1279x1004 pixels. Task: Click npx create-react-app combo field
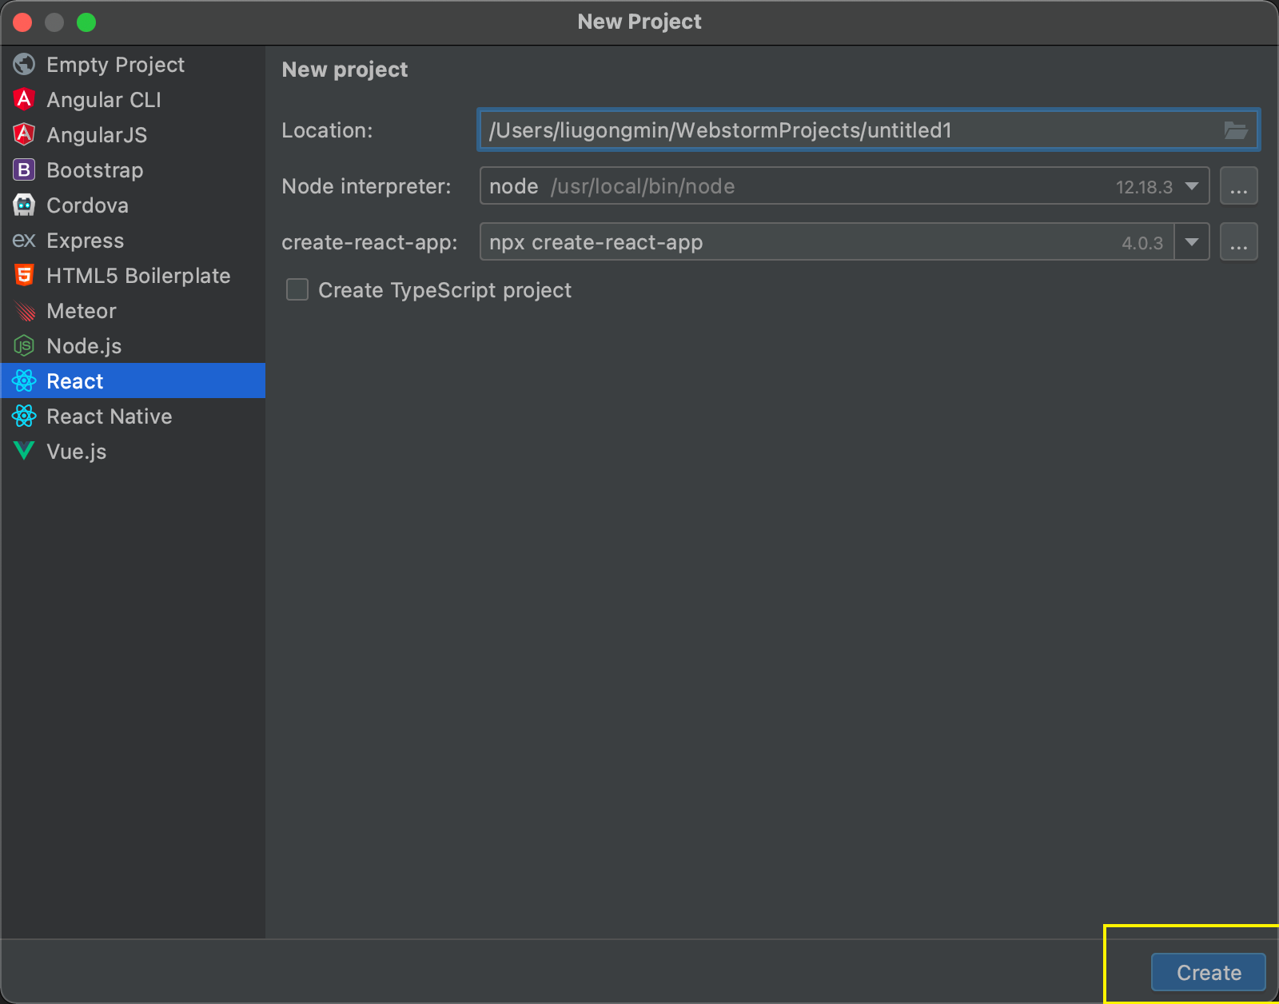coord(827,242)
